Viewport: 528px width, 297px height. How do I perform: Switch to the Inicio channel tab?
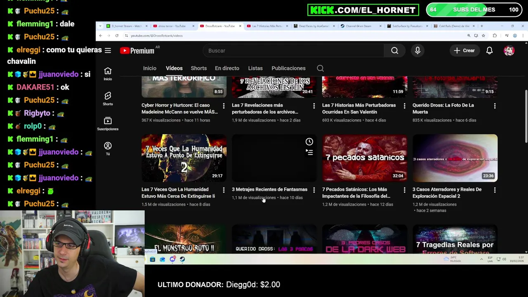point(150,68)
